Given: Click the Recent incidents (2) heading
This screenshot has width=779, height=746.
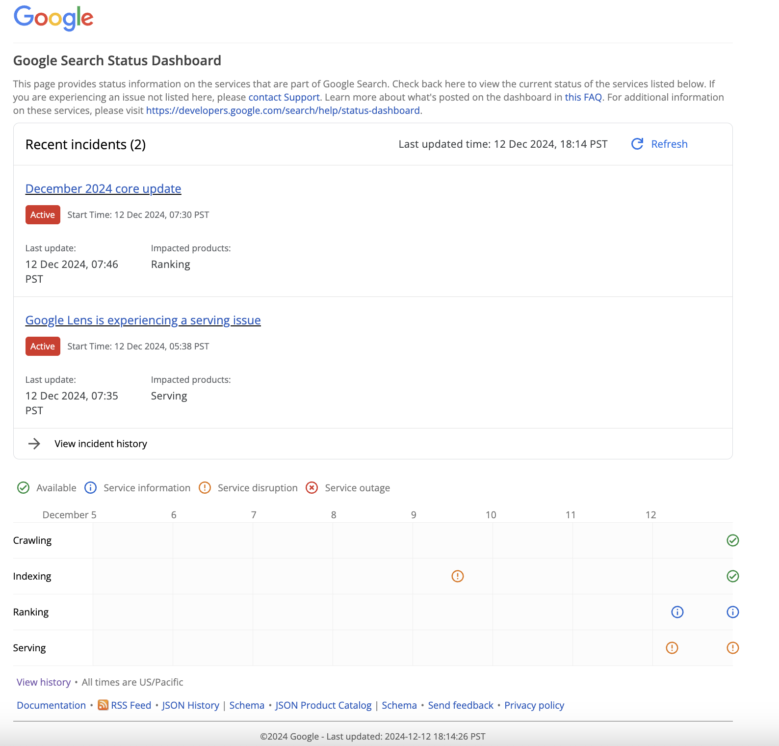Looking at the screenshot, I should pyautogui.click(x=86, y=145).
